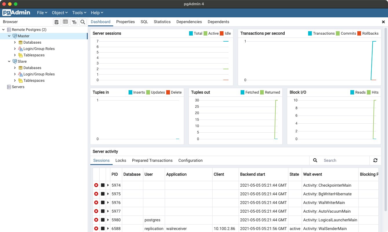Collapse the Slave server node
Screen dimensions: 388x232
point(9,62)
